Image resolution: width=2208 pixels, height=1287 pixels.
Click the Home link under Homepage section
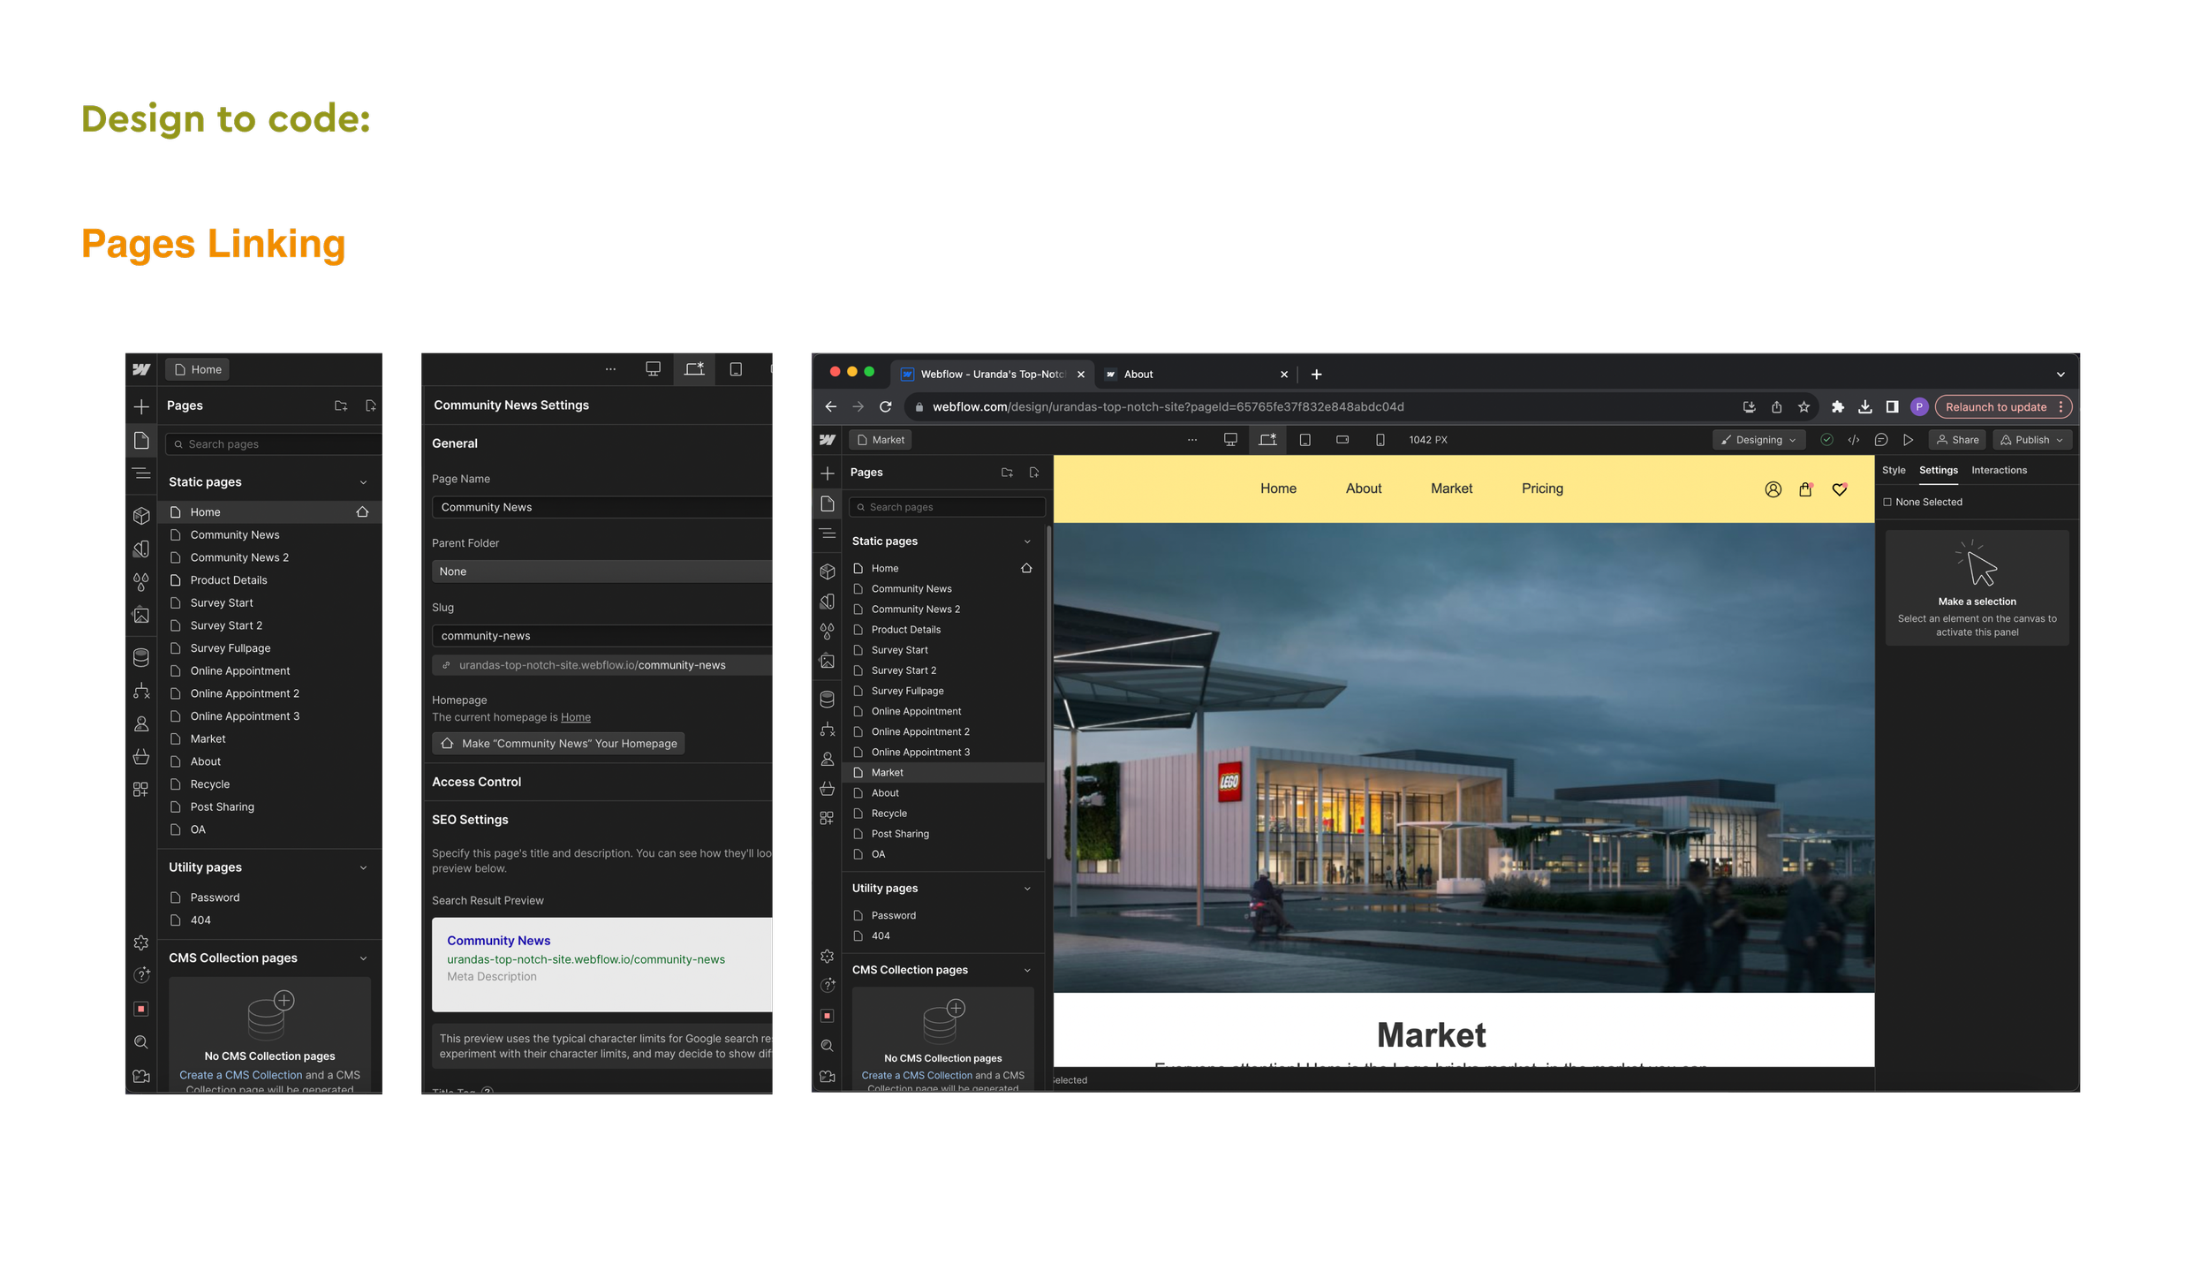[x=575, y=717]
